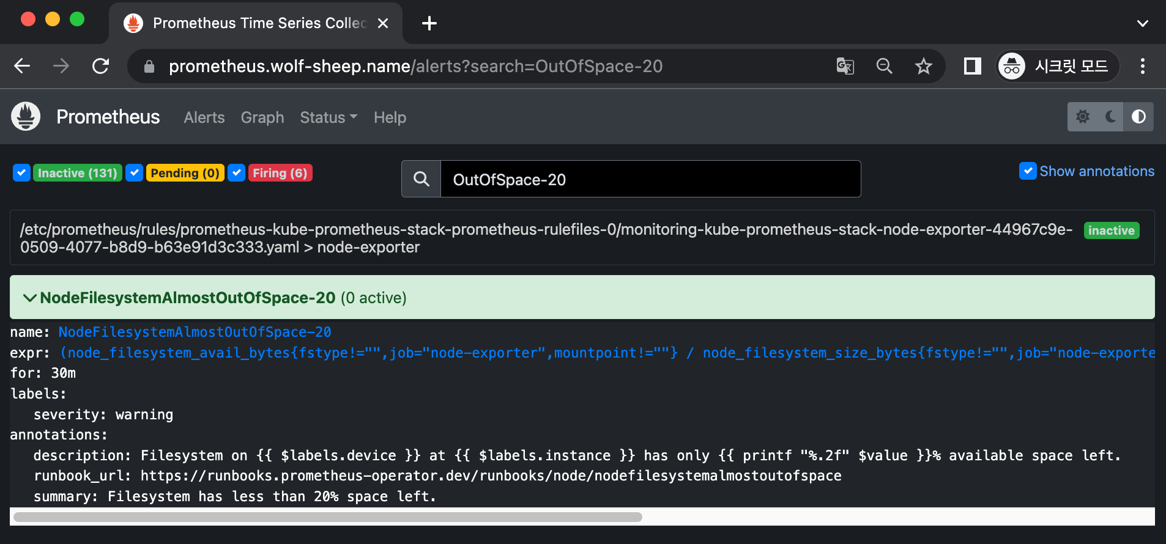Open the Google Translate page icon
Image resolution: width=1166 pixels, height=544 pixels.
pos(845,66)
